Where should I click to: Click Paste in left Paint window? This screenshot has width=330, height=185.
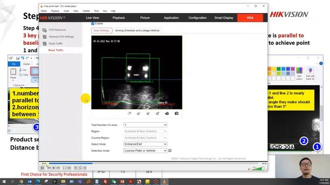tap(13, 74)
